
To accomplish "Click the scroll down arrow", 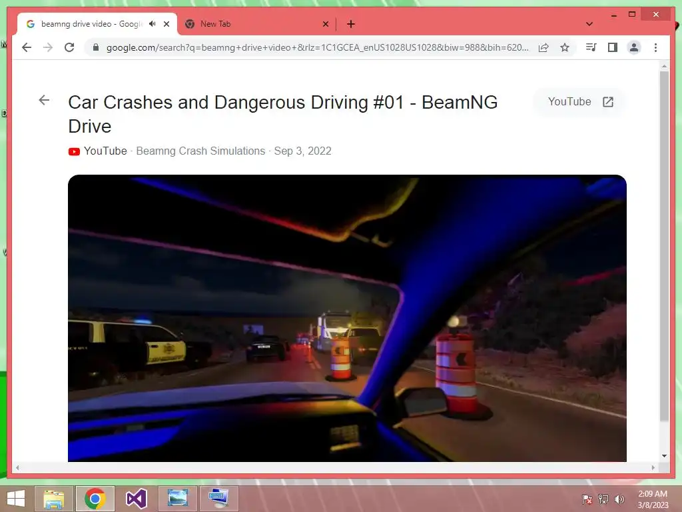I will coord(664,456).
